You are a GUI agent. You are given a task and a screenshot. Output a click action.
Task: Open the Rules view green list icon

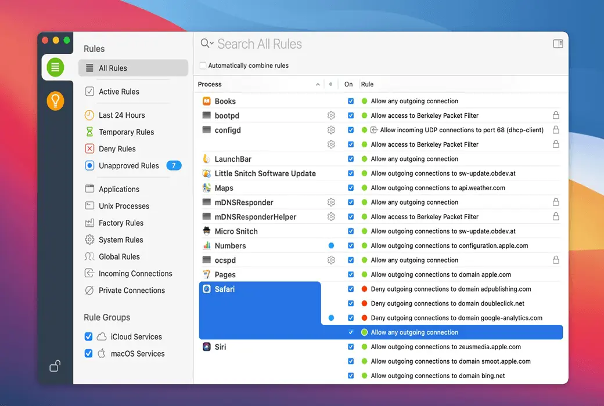[x=55, y=67]
